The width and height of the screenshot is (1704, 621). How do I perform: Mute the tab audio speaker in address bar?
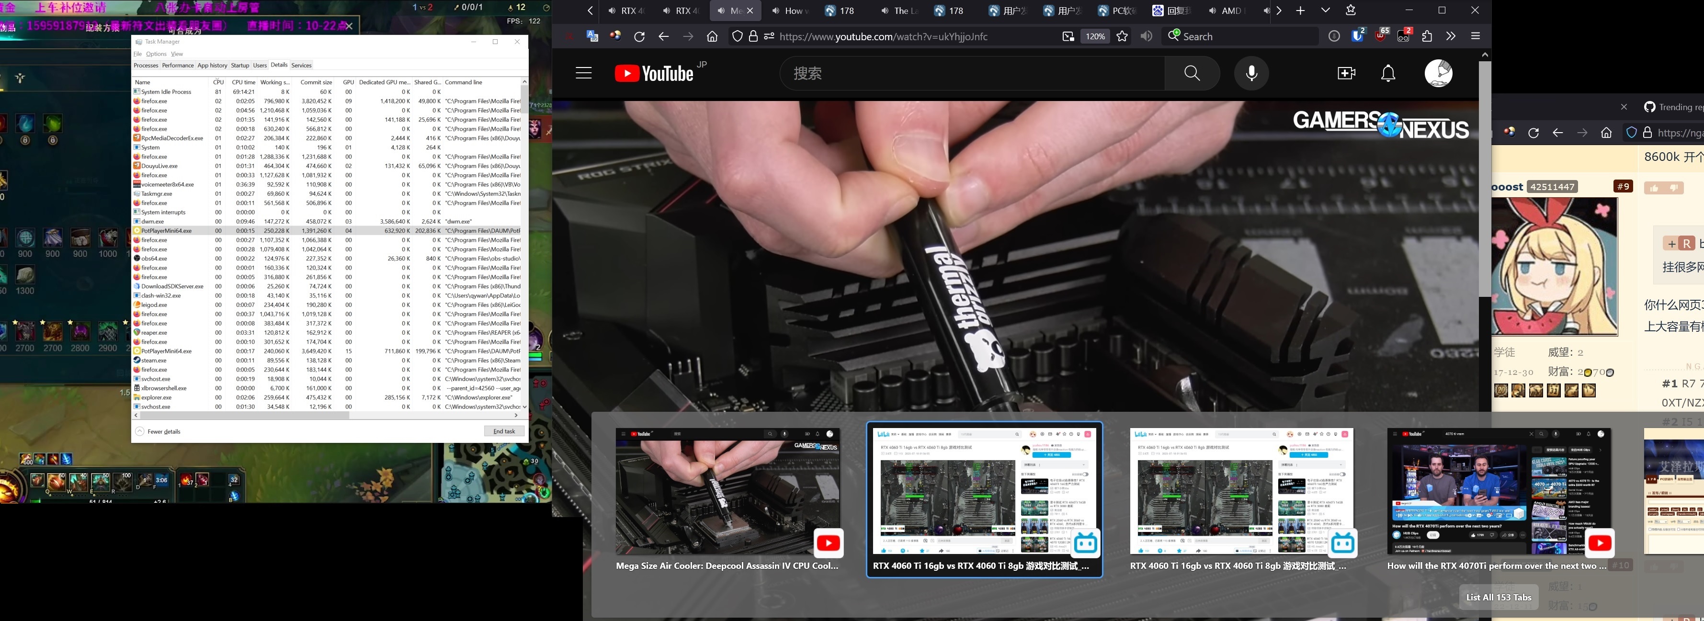(1147, 36)
